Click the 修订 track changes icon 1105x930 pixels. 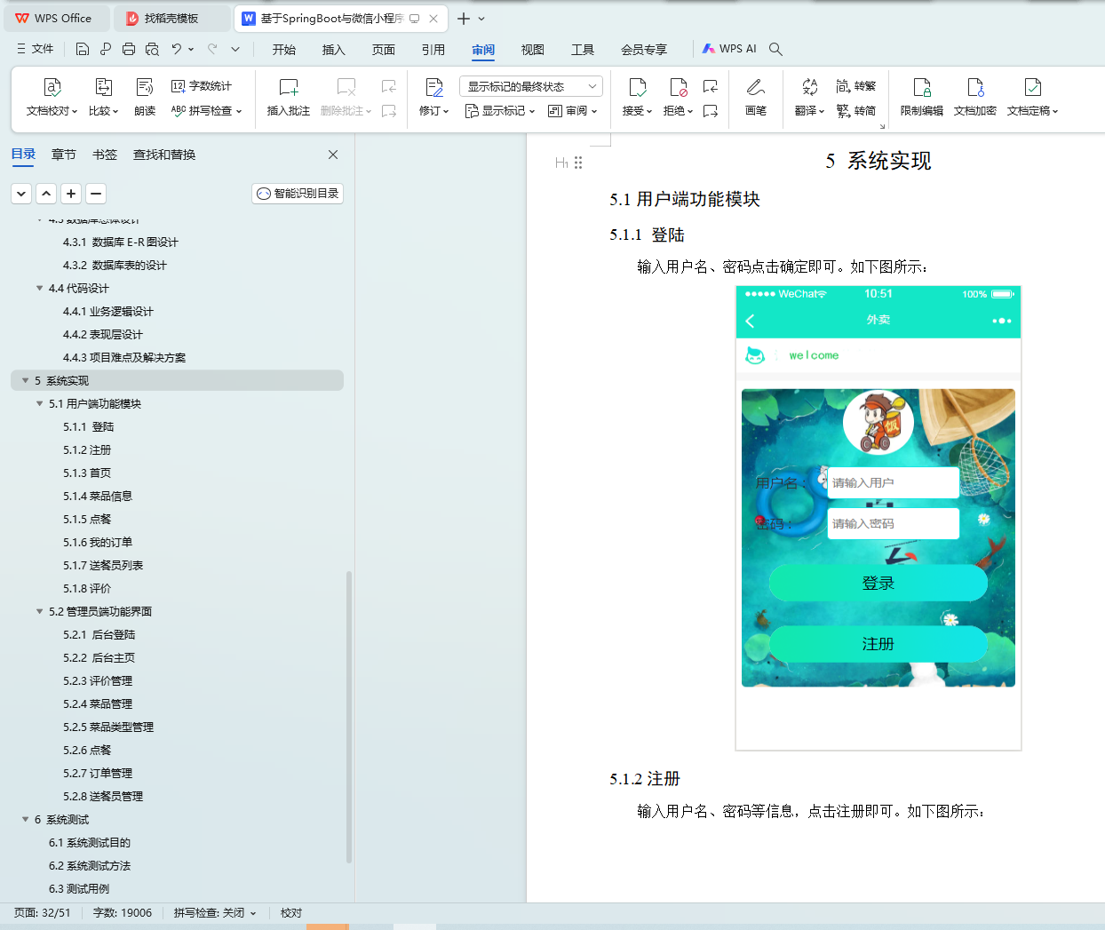[433, 87]
